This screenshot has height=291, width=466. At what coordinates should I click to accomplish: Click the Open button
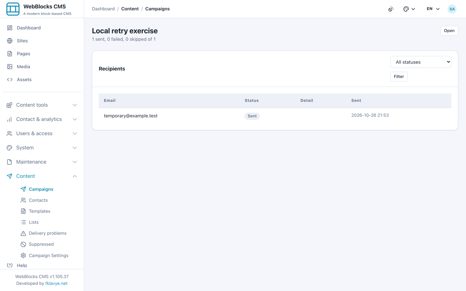click(449, 31)
